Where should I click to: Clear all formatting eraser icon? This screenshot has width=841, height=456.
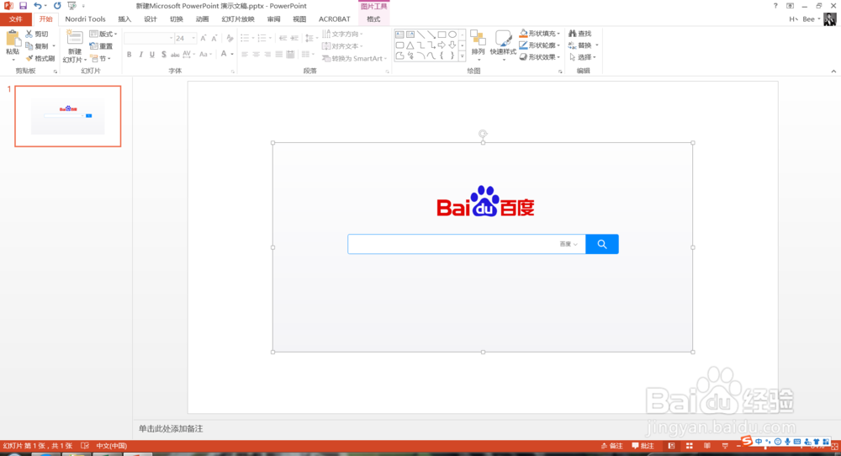pyautogui.click(x=230, y=38)
